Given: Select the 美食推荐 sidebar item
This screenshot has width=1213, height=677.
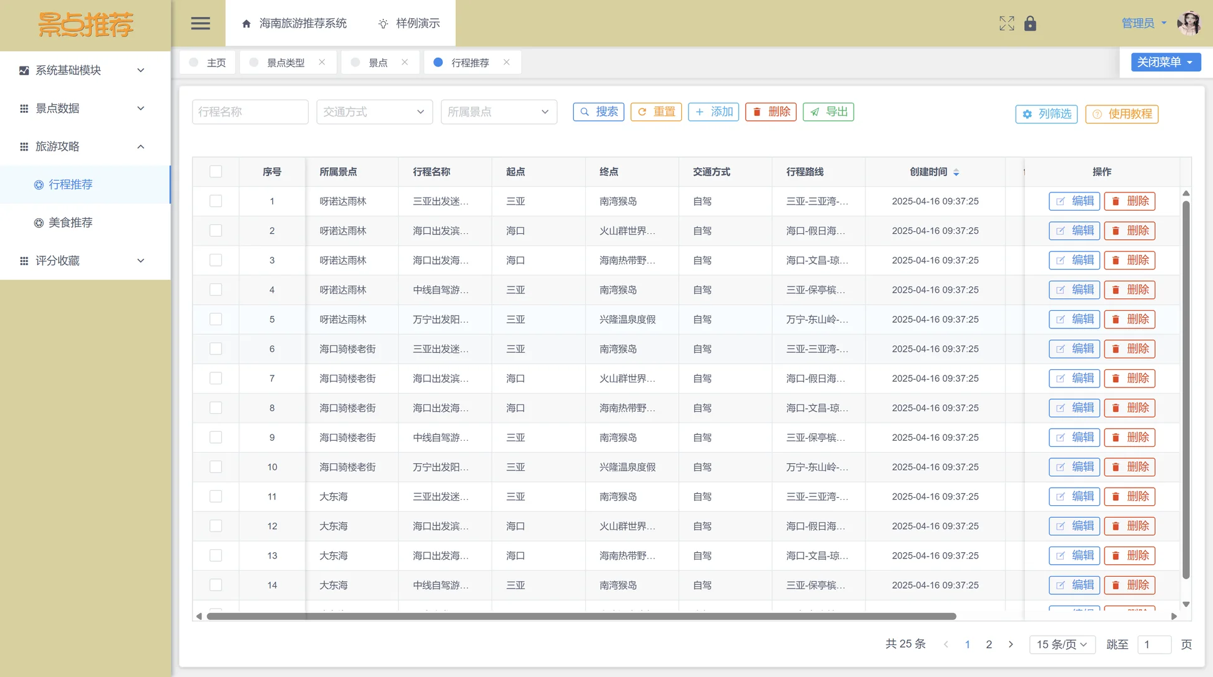Looking at the screenshot, I should tap(71, 222).
